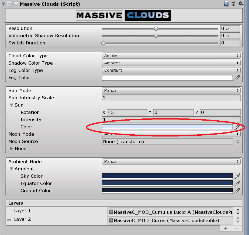Screen dimensions: 249x235
Task: Click the Rotation X field
Action: click(x=127, y=112)
